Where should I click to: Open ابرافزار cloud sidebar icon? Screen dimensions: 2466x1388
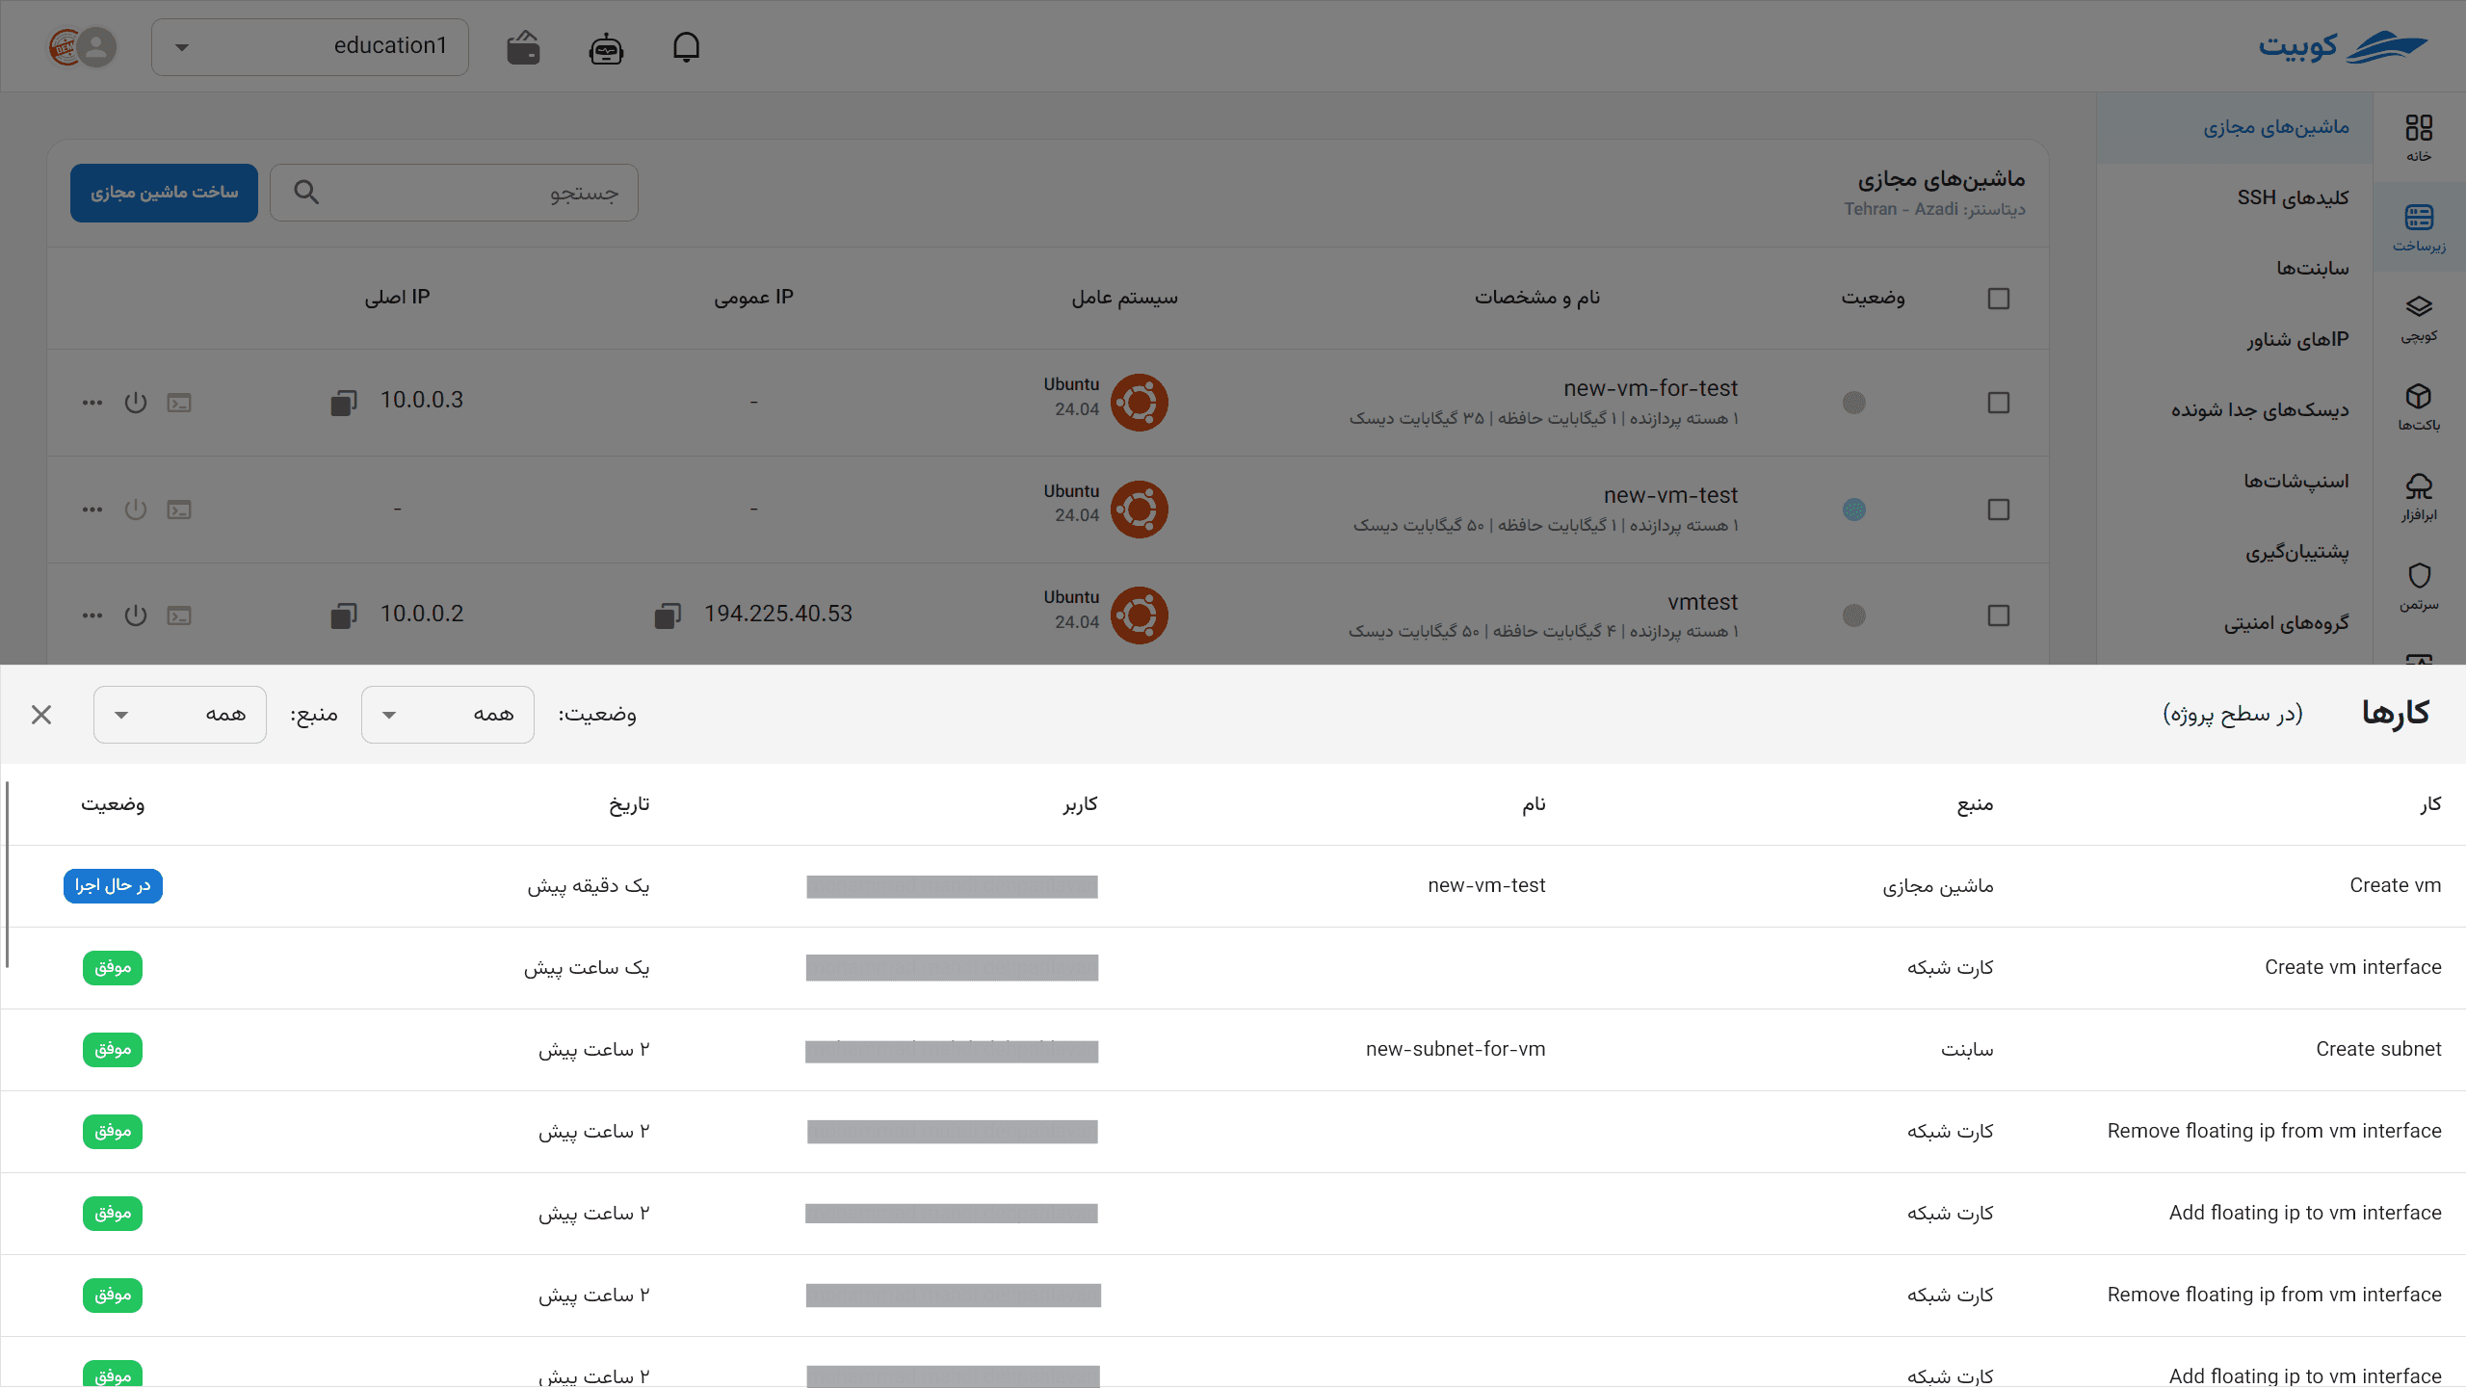click(2419, 496)
